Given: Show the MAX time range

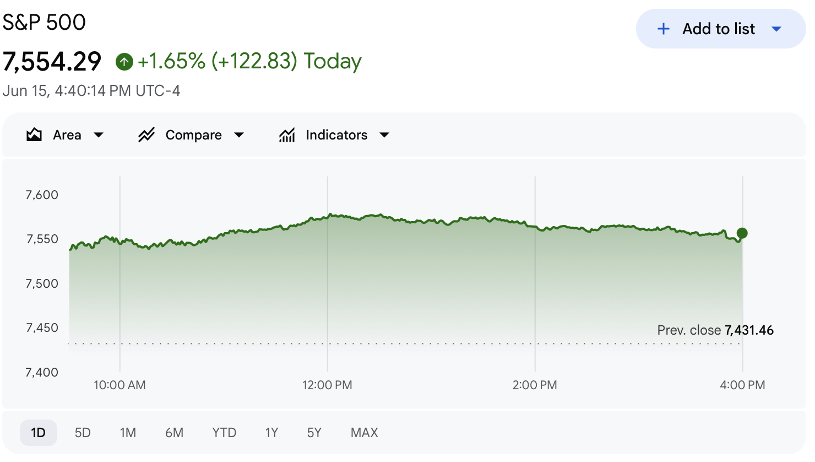Looking at the screenshot, I should point(365,433).
